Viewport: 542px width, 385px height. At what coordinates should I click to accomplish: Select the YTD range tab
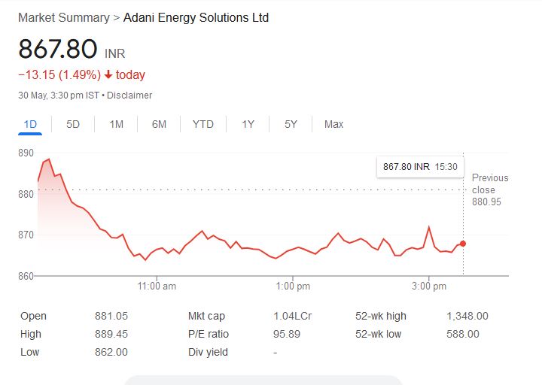tap(203, 124)
